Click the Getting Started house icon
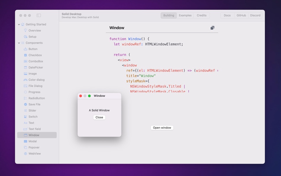 [x=22, y=24]
